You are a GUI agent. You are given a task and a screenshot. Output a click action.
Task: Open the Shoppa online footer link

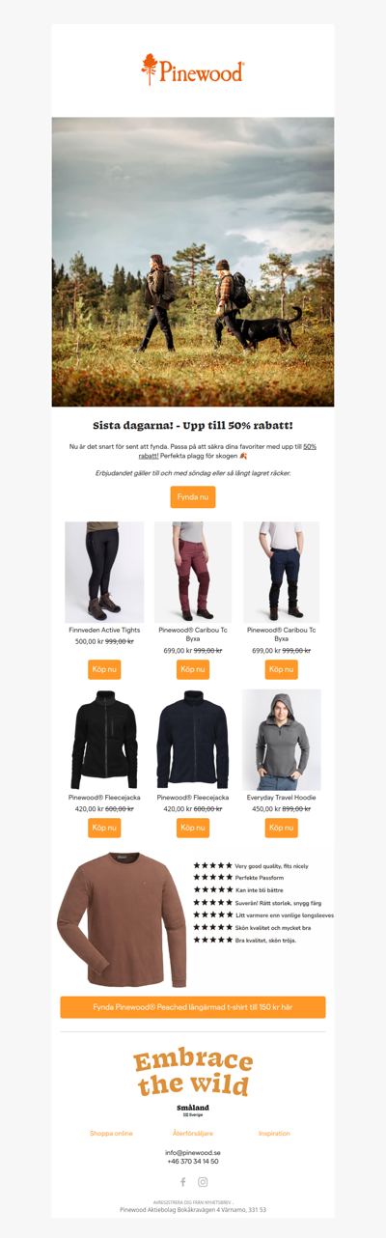pos(111,1134)
